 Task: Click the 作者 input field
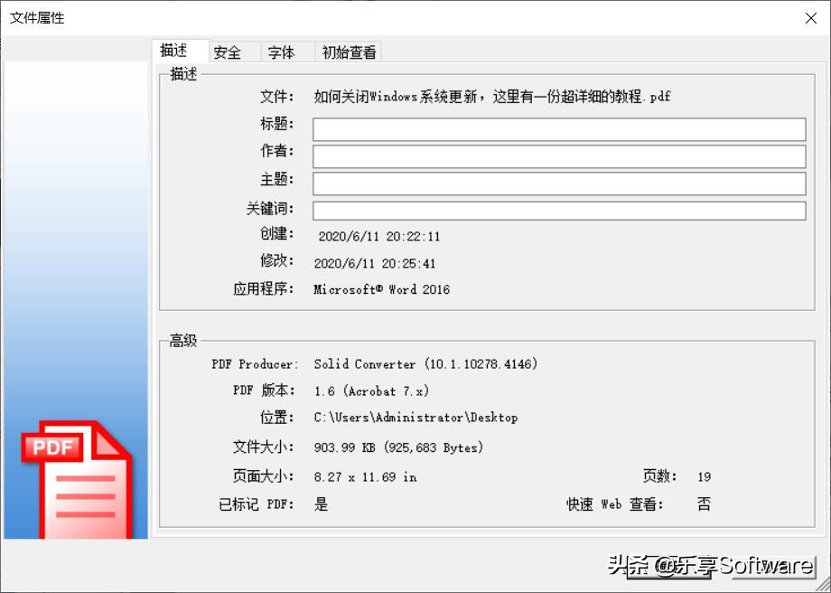559,157
